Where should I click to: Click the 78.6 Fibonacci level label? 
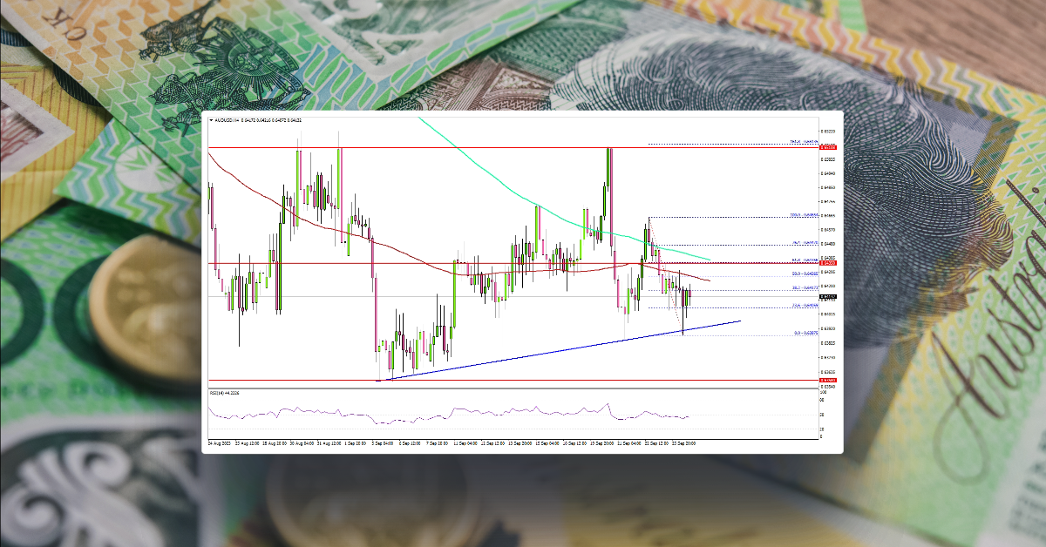[x=798, y=240]
